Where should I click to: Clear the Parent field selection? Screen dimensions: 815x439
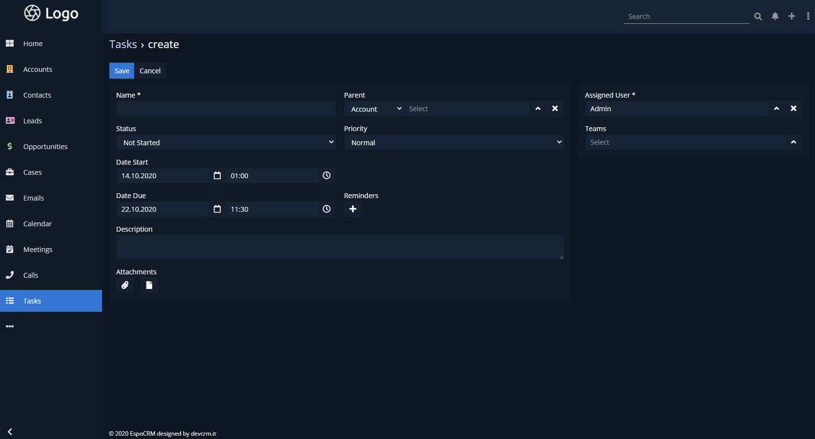555,109
